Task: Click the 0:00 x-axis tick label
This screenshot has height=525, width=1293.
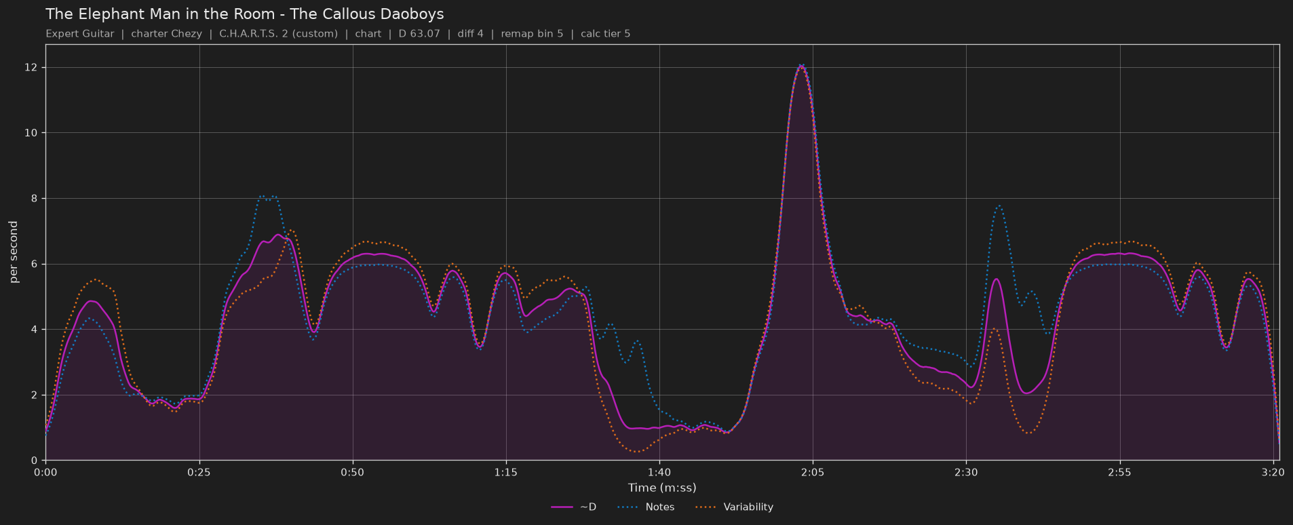Action: point(45,472)
